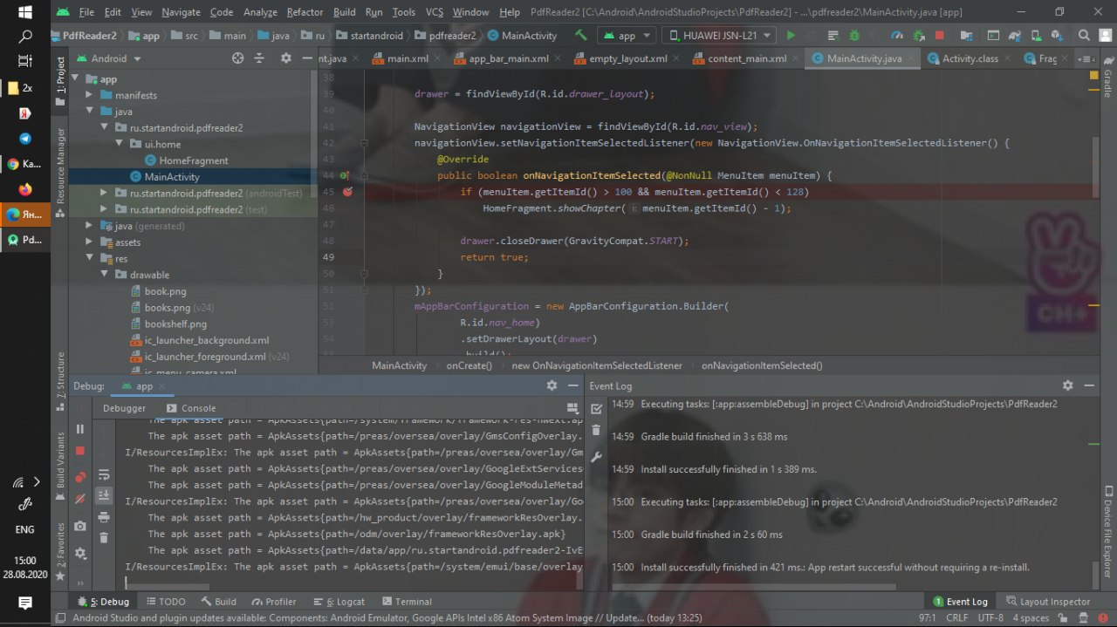This screenshot has height=627, width=1117.
Task: Click View Breakpoints icon in Debug panel
Action: (x=80, y=477)
